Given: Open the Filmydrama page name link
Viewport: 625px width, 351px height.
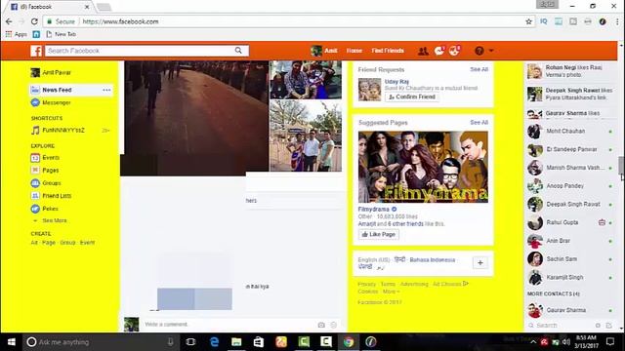Looking at the screenshot, I should (373, 209).
